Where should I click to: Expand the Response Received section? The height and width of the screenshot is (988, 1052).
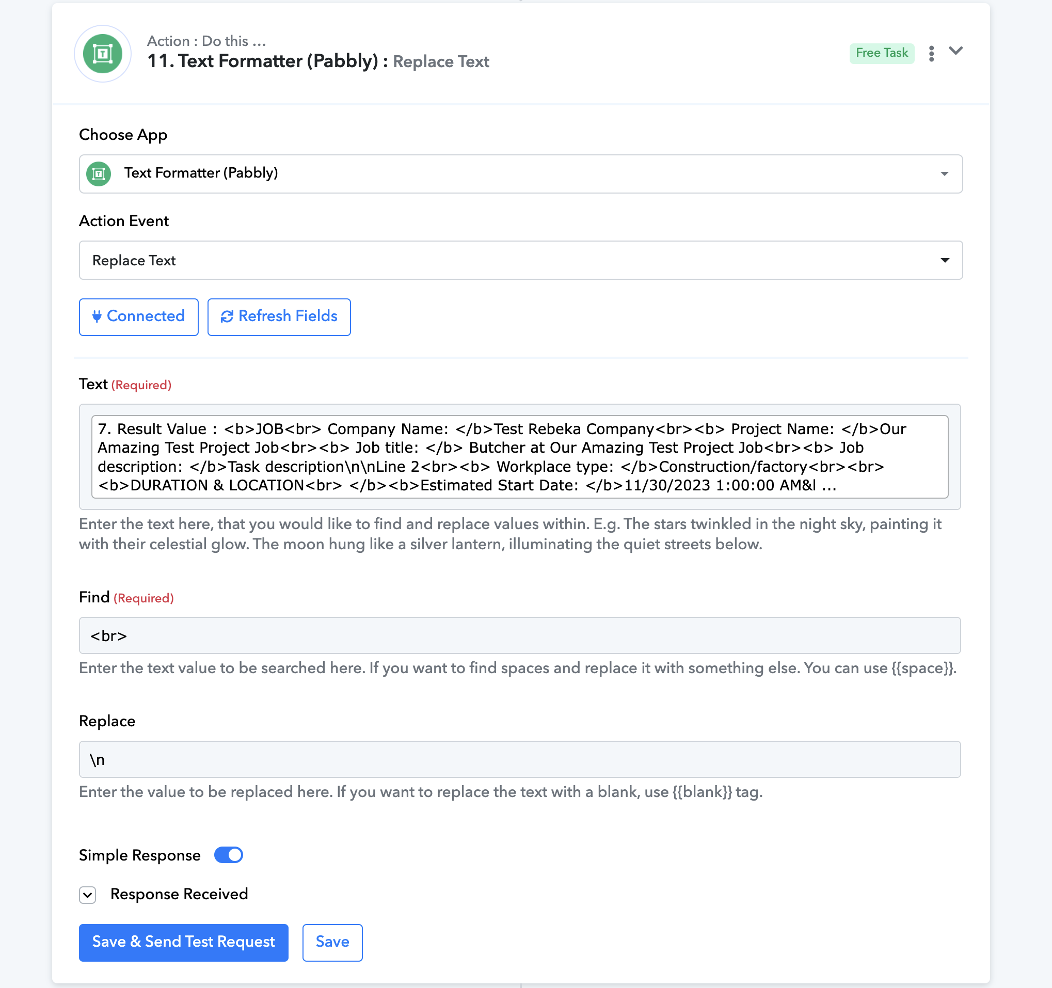(88, 895)
